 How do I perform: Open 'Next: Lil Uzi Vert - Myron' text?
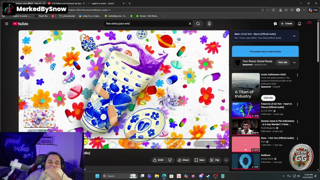click(255, 34)
